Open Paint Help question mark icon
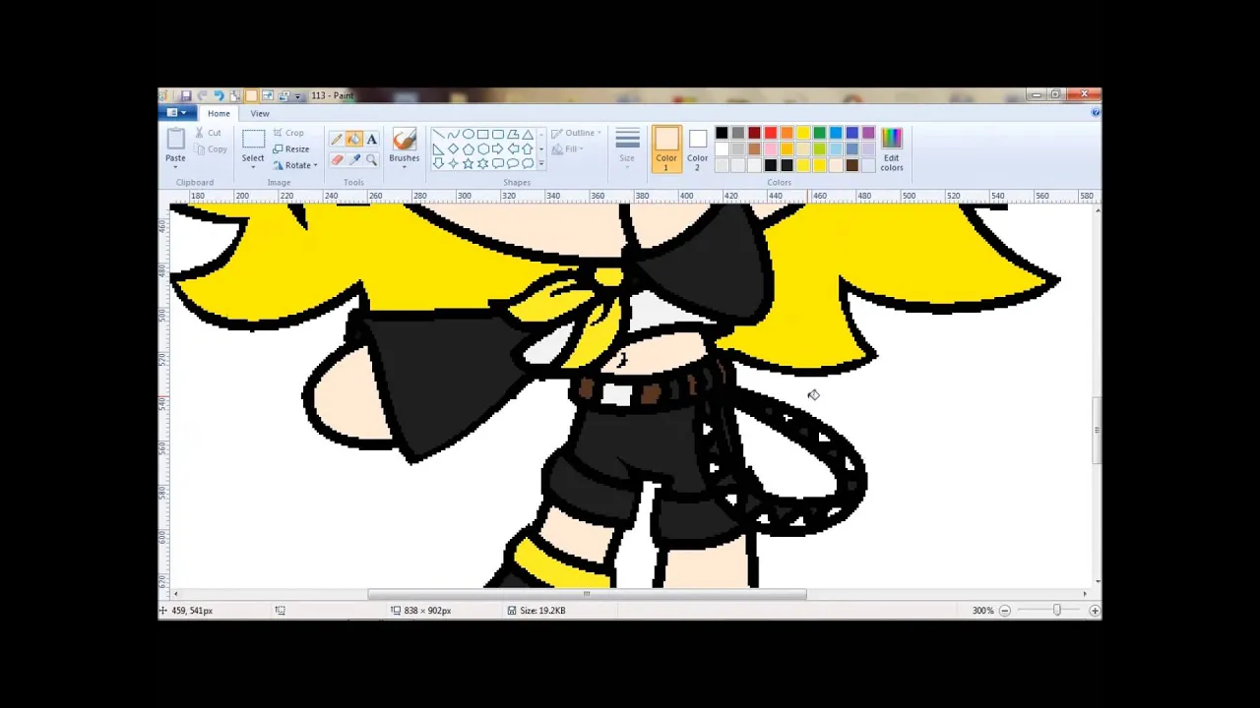Image resolution: width=1260 pixels, height=708 pixels. [1096, 113]
